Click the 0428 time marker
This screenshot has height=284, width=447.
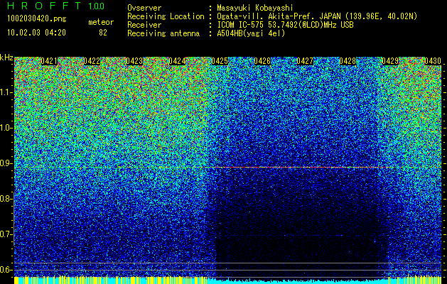pos(348,61)
